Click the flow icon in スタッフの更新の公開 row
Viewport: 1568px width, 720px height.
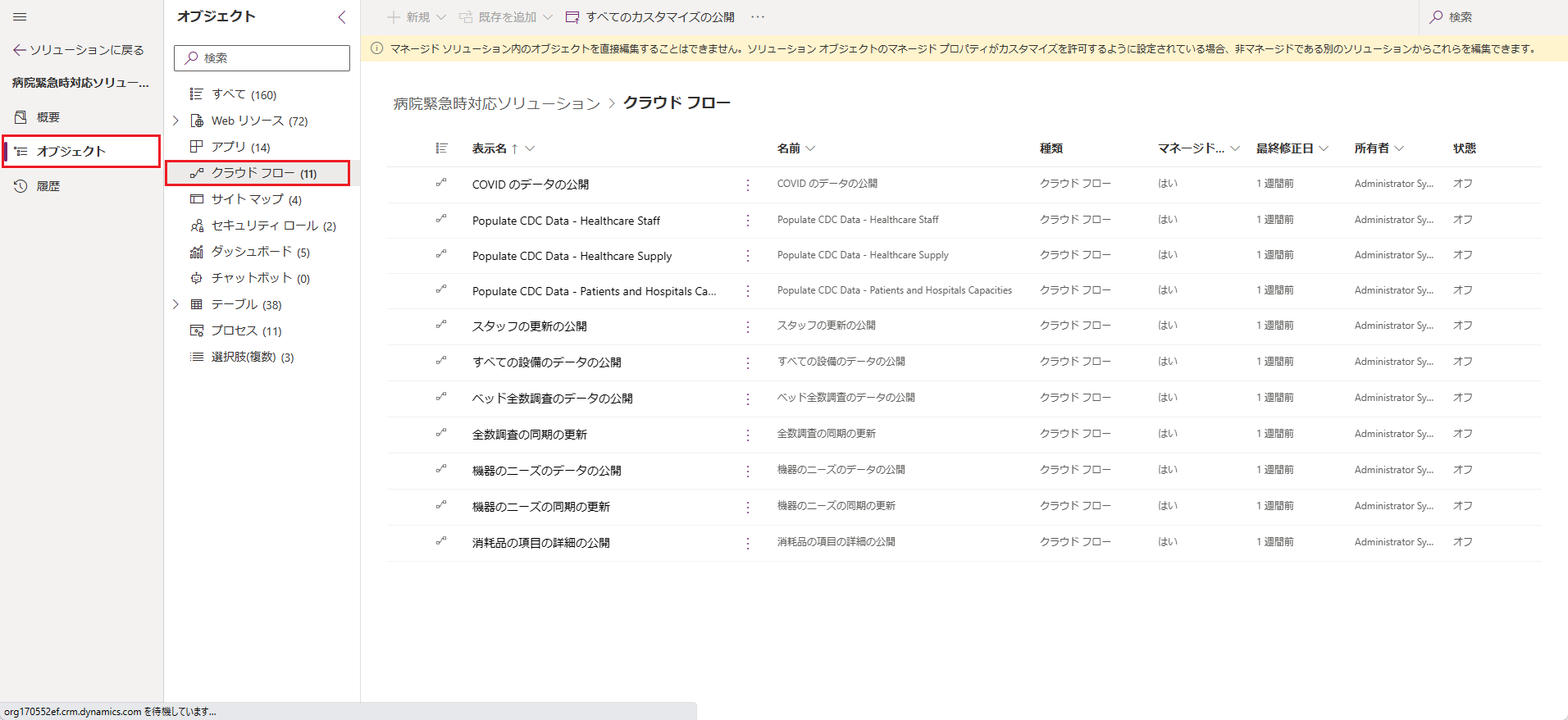coord(441,325)
